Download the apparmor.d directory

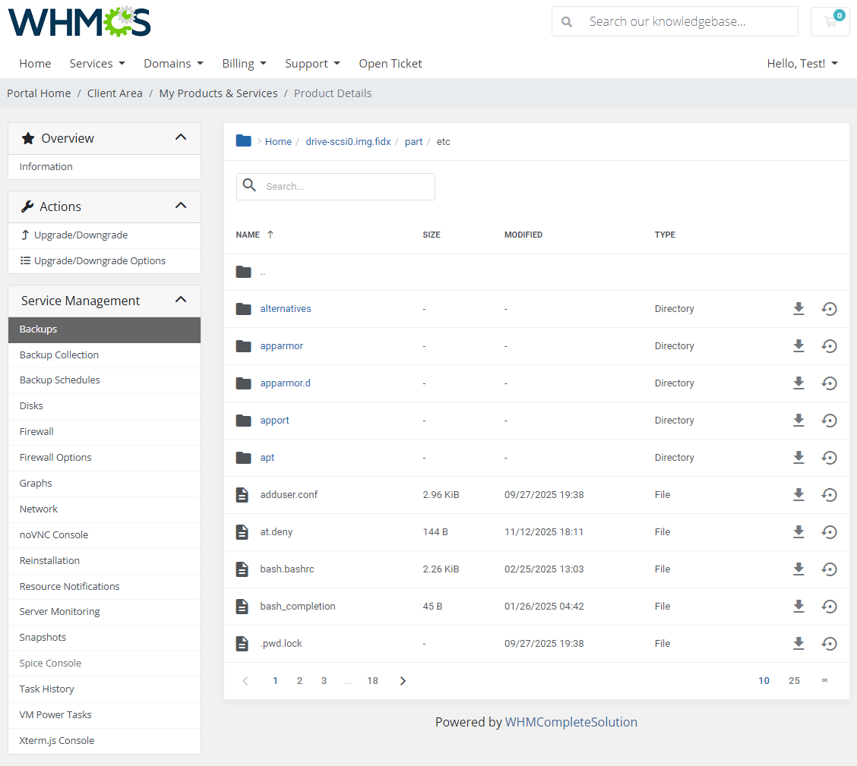click(798, 383)
